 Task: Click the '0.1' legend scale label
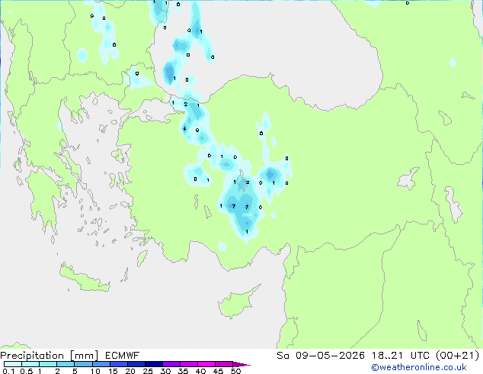[8, 371]
